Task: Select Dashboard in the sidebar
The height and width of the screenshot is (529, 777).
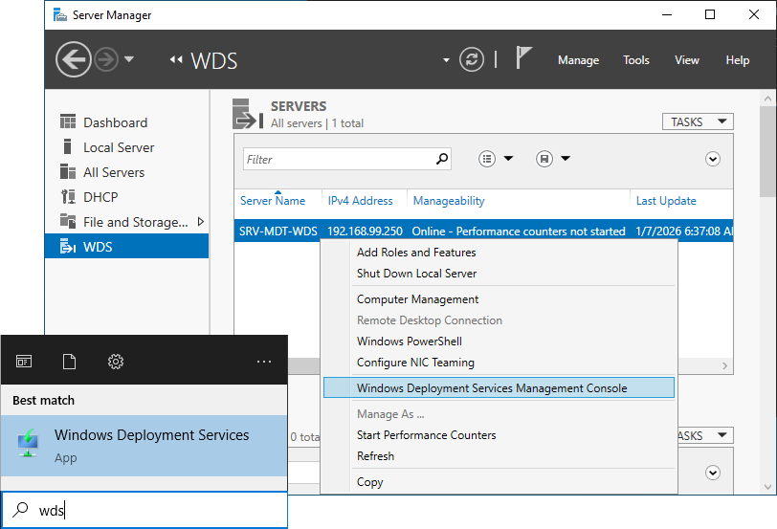Action: 127,122
